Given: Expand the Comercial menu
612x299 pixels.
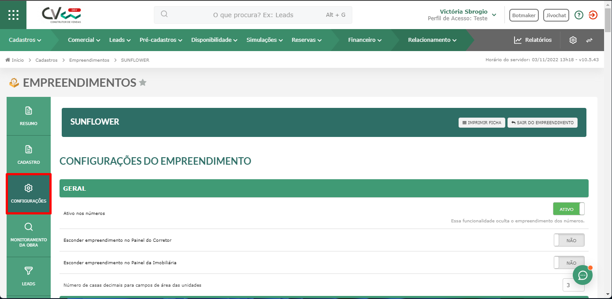Looking at the screenshot, I should (x=84, y=40).
